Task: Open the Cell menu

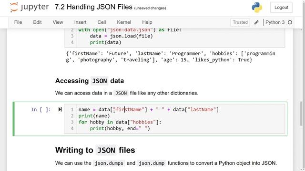Action: coord(102,22)
